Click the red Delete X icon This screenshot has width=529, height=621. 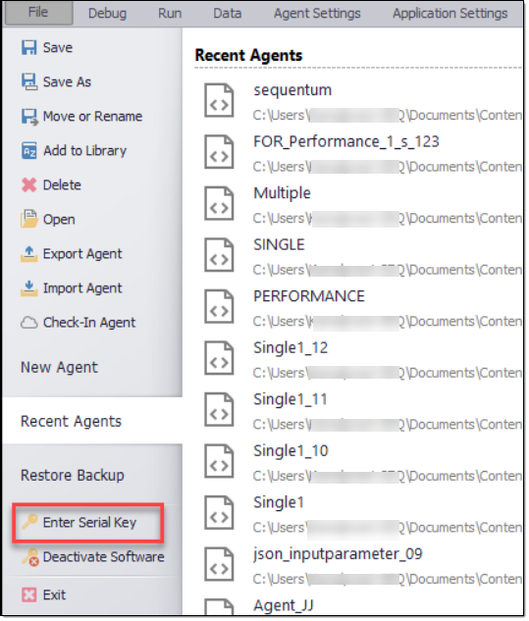click(x=28, y=185)
